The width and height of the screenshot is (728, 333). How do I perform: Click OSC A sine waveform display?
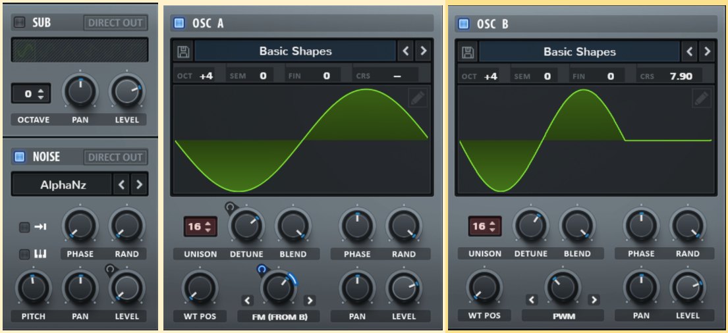coord(302,140)
